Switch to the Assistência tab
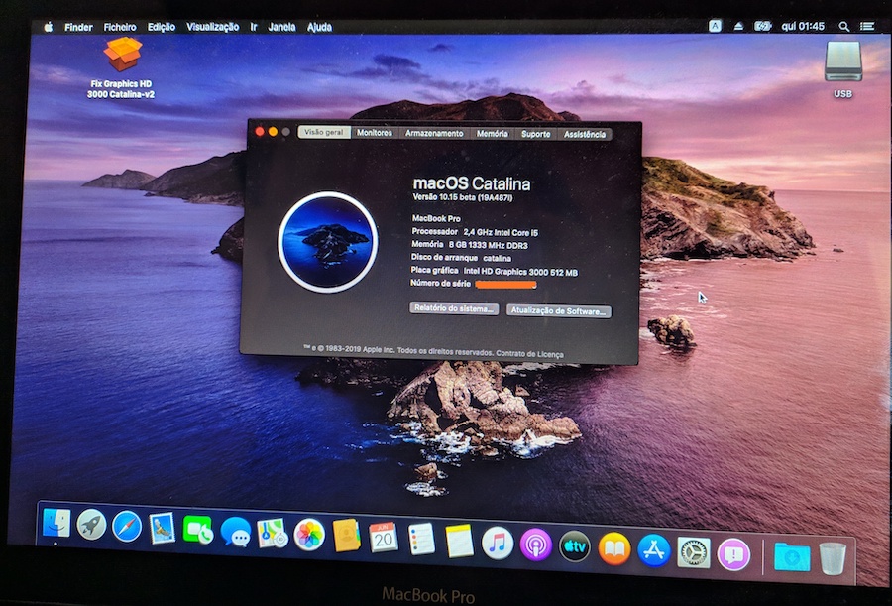892x606 pixels. point(585,135)
